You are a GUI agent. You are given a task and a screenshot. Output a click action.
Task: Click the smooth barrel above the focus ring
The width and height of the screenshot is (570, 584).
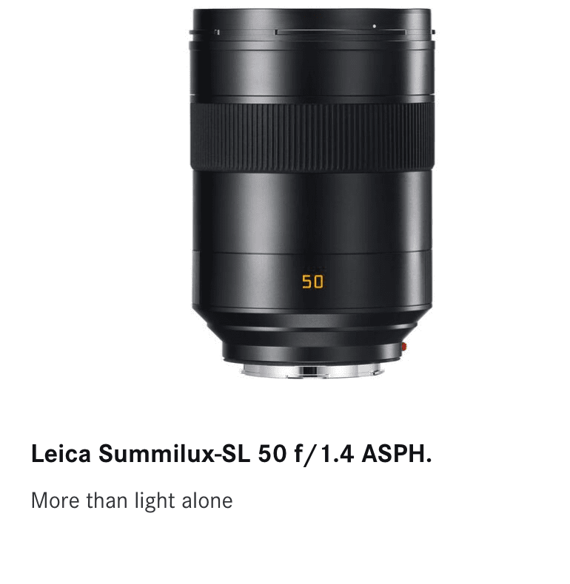click(312, 71)
